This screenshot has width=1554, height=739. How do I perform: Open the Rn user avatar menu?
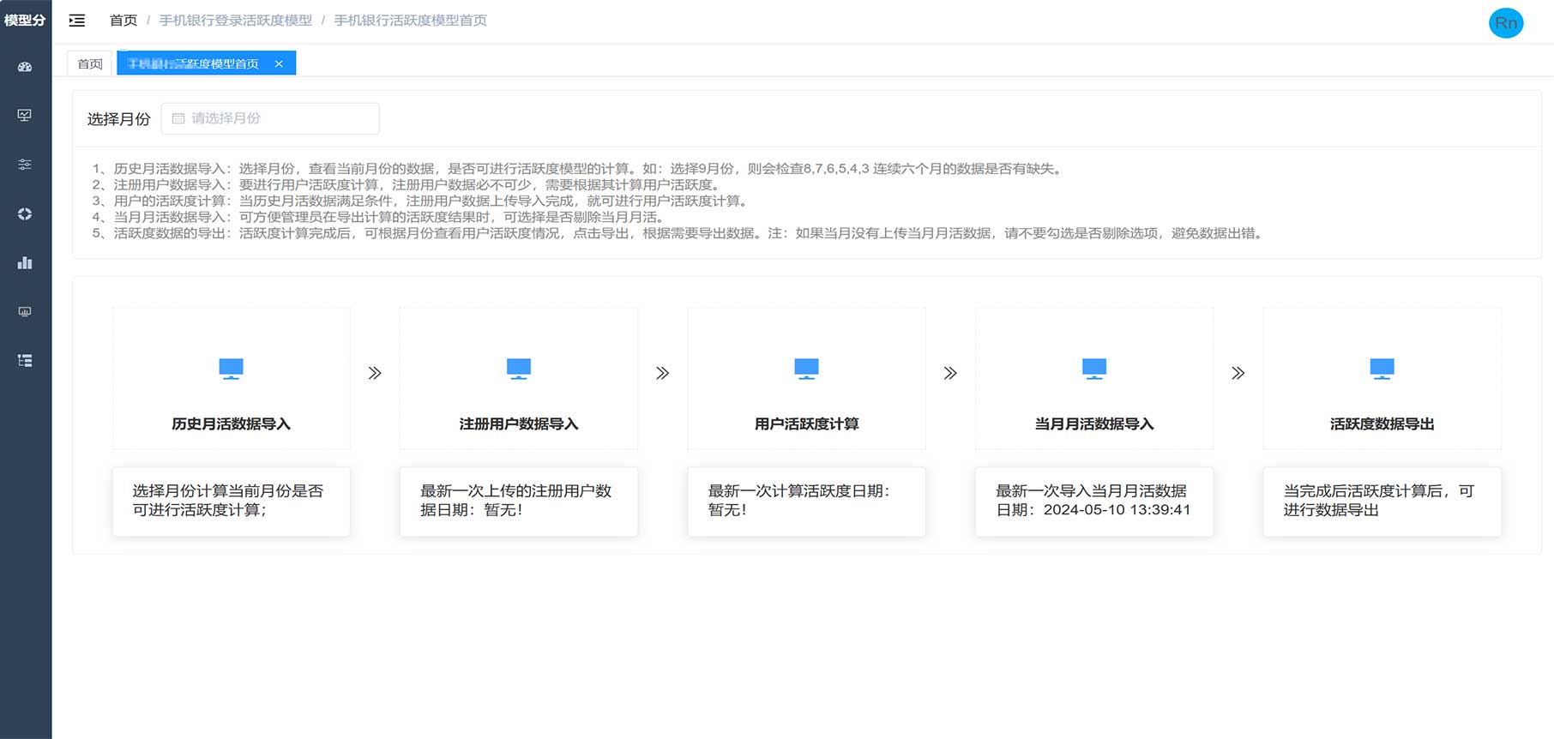point(1505,23)
